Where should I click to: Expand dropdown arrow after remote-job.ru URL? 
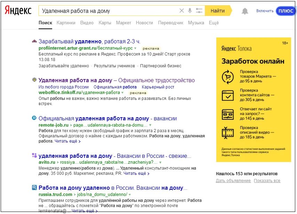pyautogui.click(x=150, y=125)
